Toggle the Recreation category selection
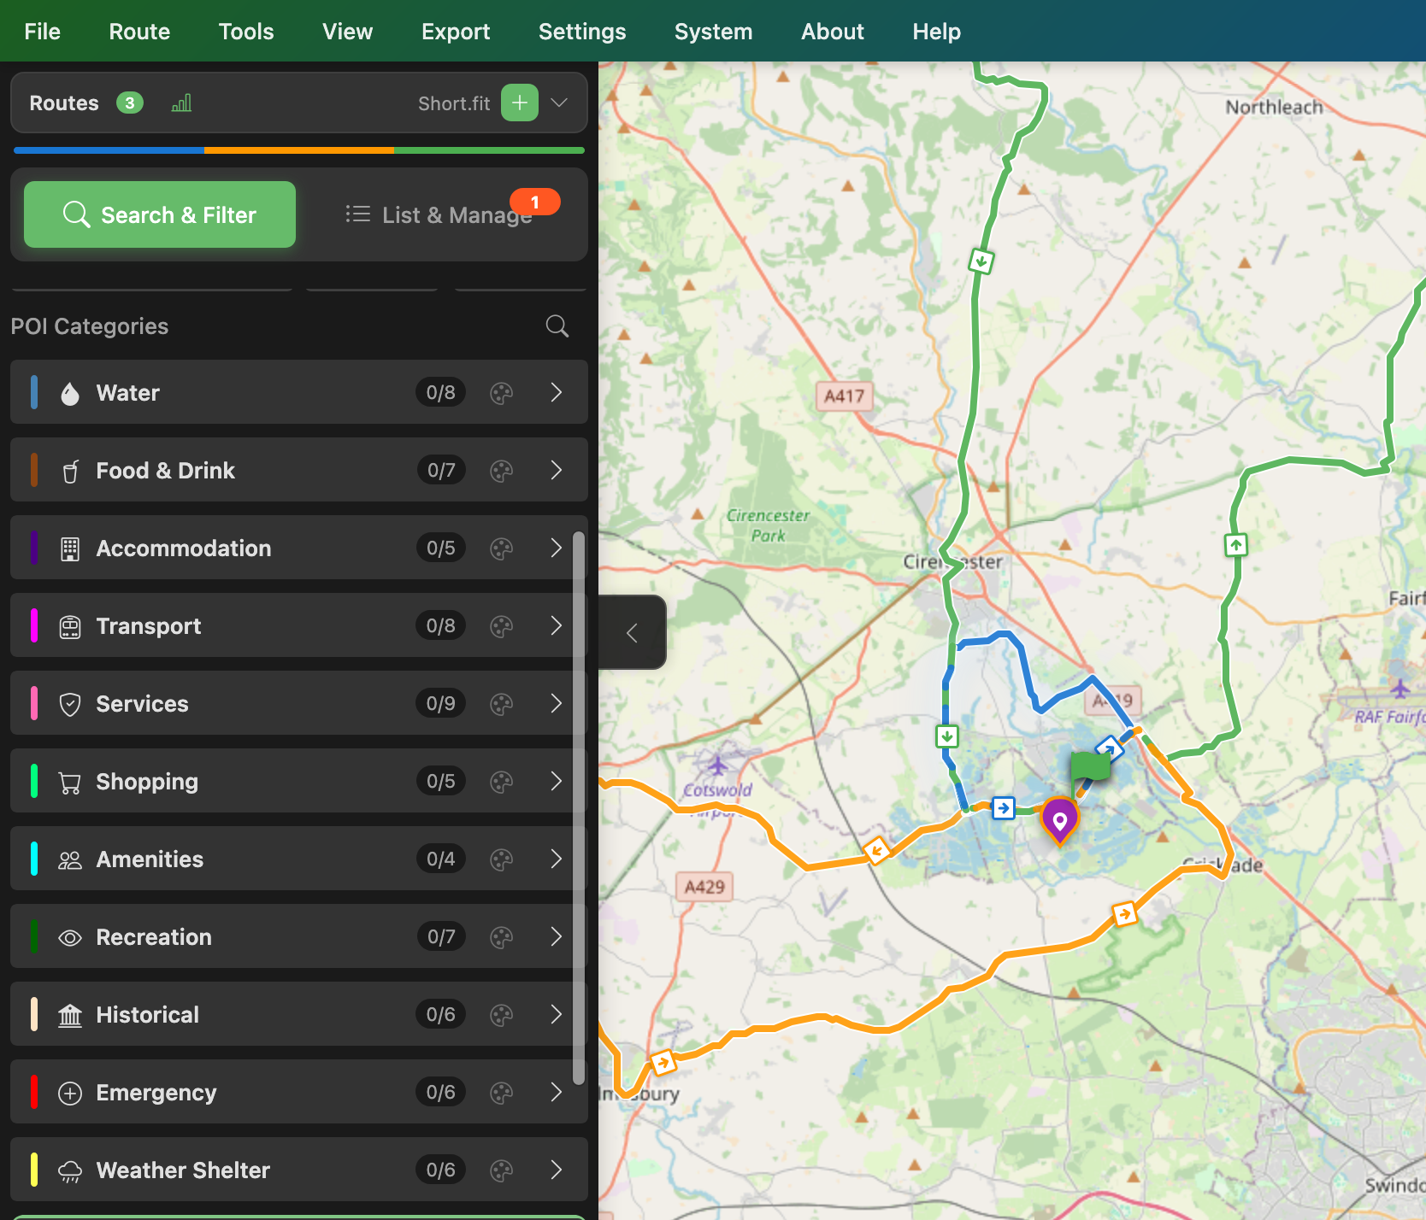Viewport: 1426px width, 1220px height. pyautogui.click(x=153, y=937)
